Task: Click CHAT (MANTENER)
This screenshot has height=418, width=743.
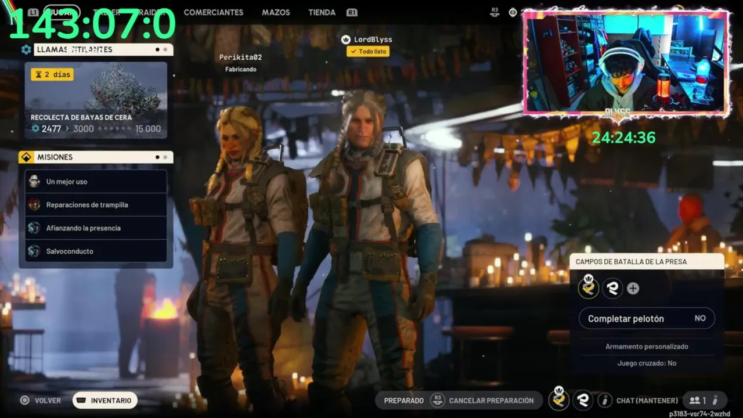Action: [647, 401]
